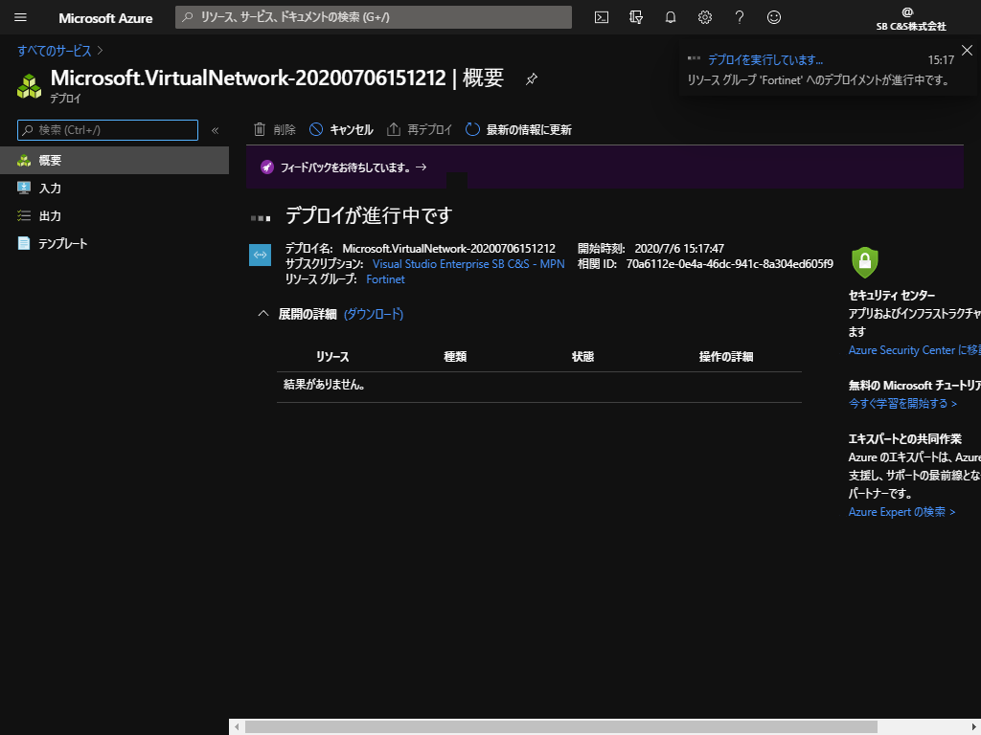Viewport: 981px width, 735px height.
Task: Click the 操作の詳細 column header
Action: (726, 356)
